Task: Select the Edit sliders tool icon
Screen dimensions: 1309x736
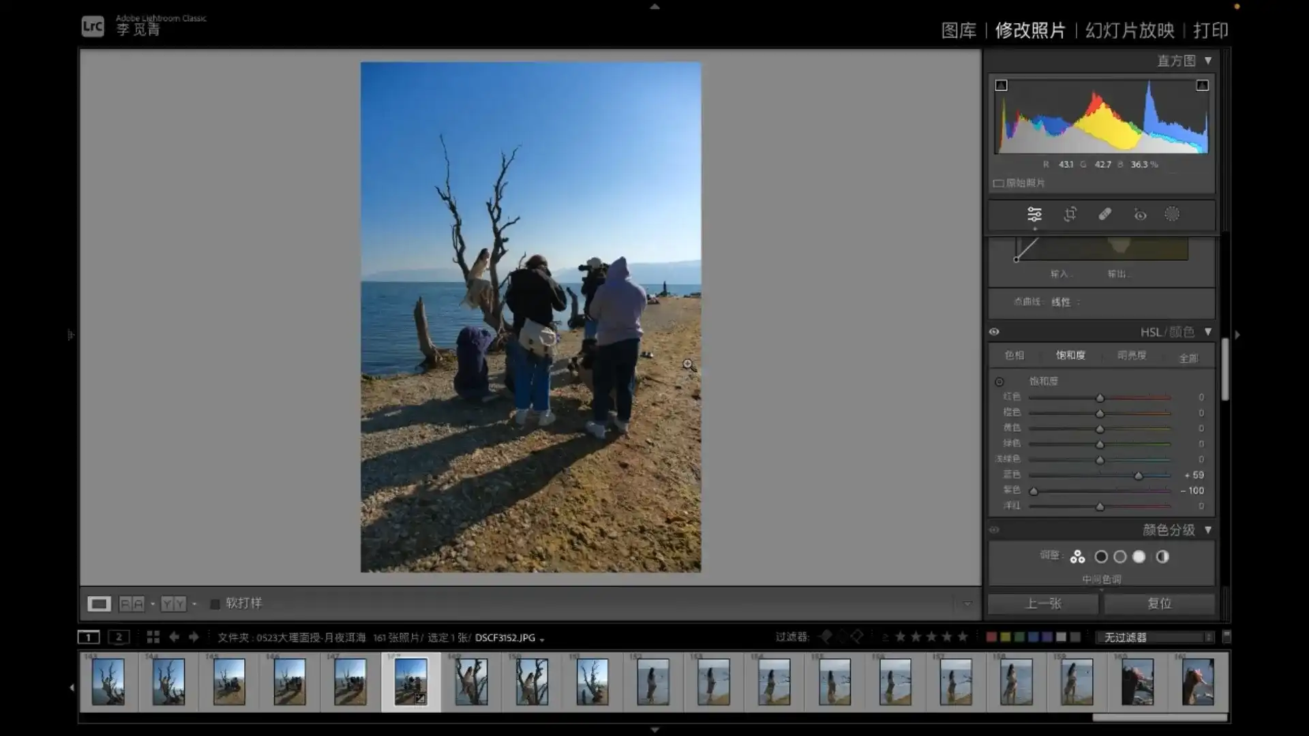Action: [x=1034, y=215]
